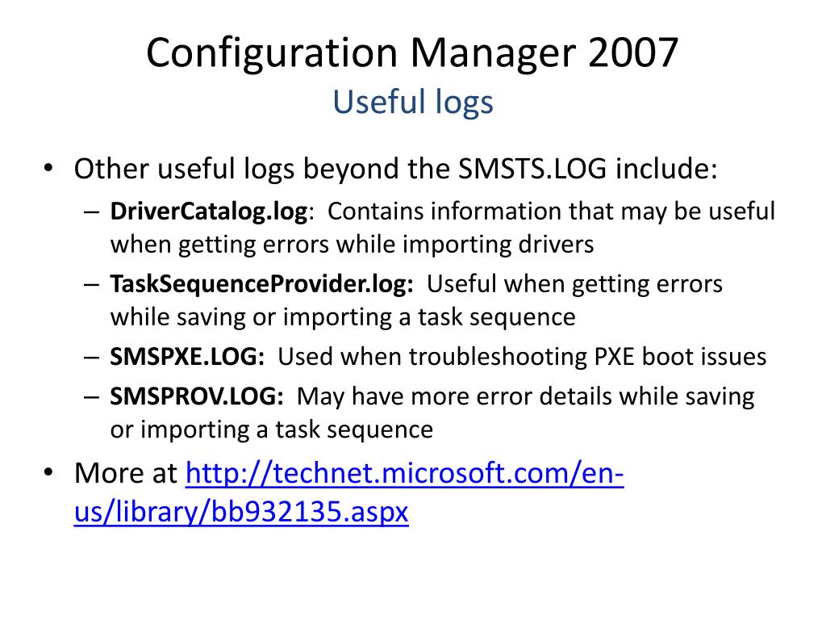This screenshot has width=826, height=620.
Task: Click the word 'Manager' in the title
Action: tap(493, 54)
